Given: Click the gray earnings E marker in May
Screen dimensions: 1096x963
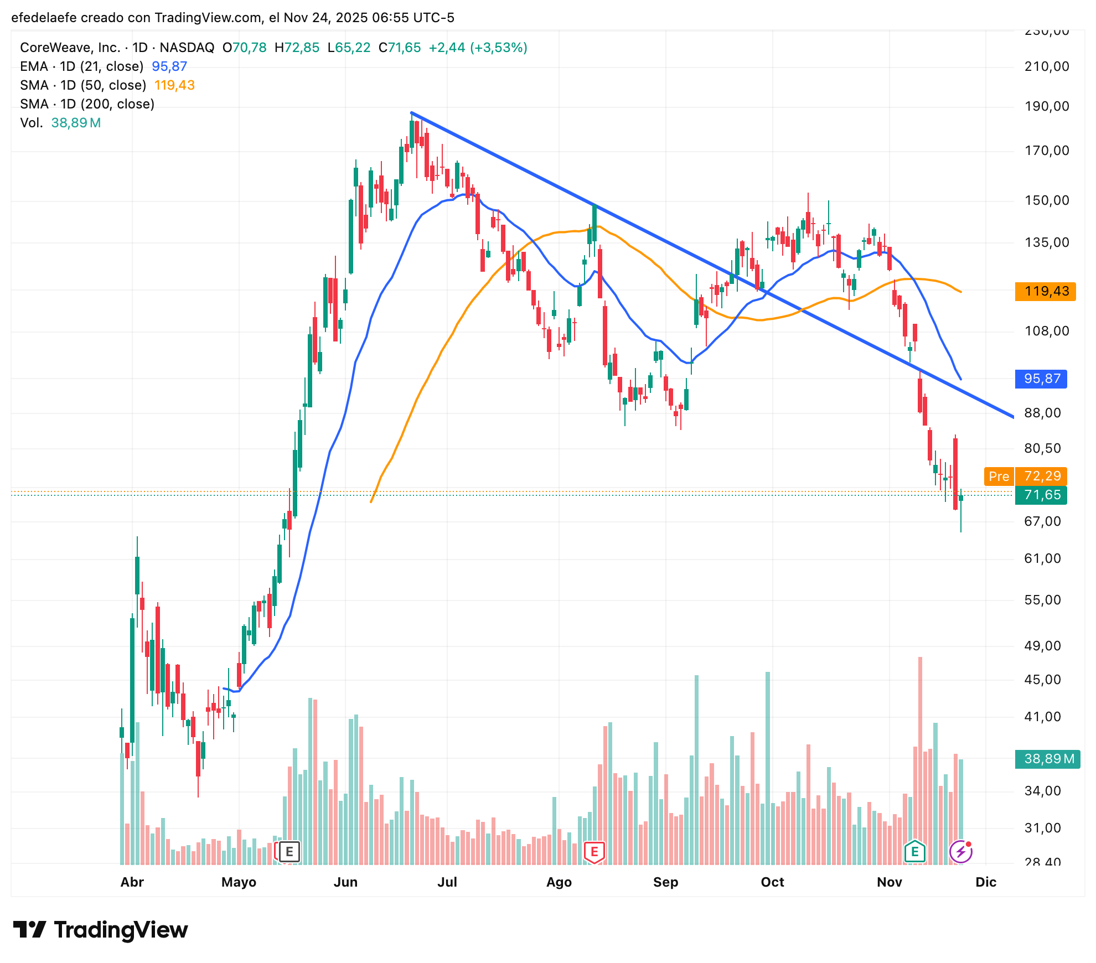Looking at the screenshot, I should click(289, 852).
